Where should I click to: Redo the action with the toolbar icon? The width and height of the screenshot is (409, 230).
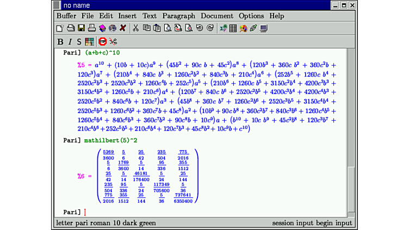(210, 28)
